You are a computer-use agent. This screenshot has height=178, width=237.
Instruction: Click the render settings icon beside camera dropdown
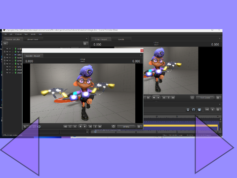click(114, 127)
